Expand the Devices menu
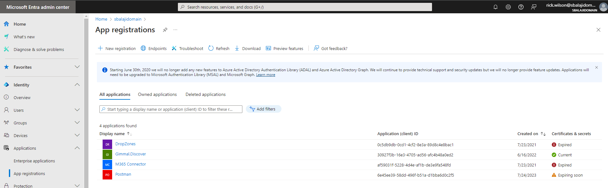Screen dimensions: 608x188 [77, 135]
